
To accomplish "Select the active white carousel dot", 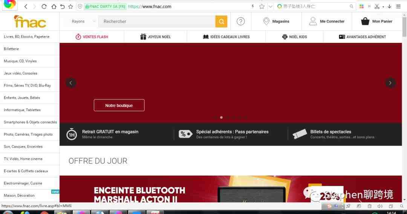I will click(x=221, y=118).
